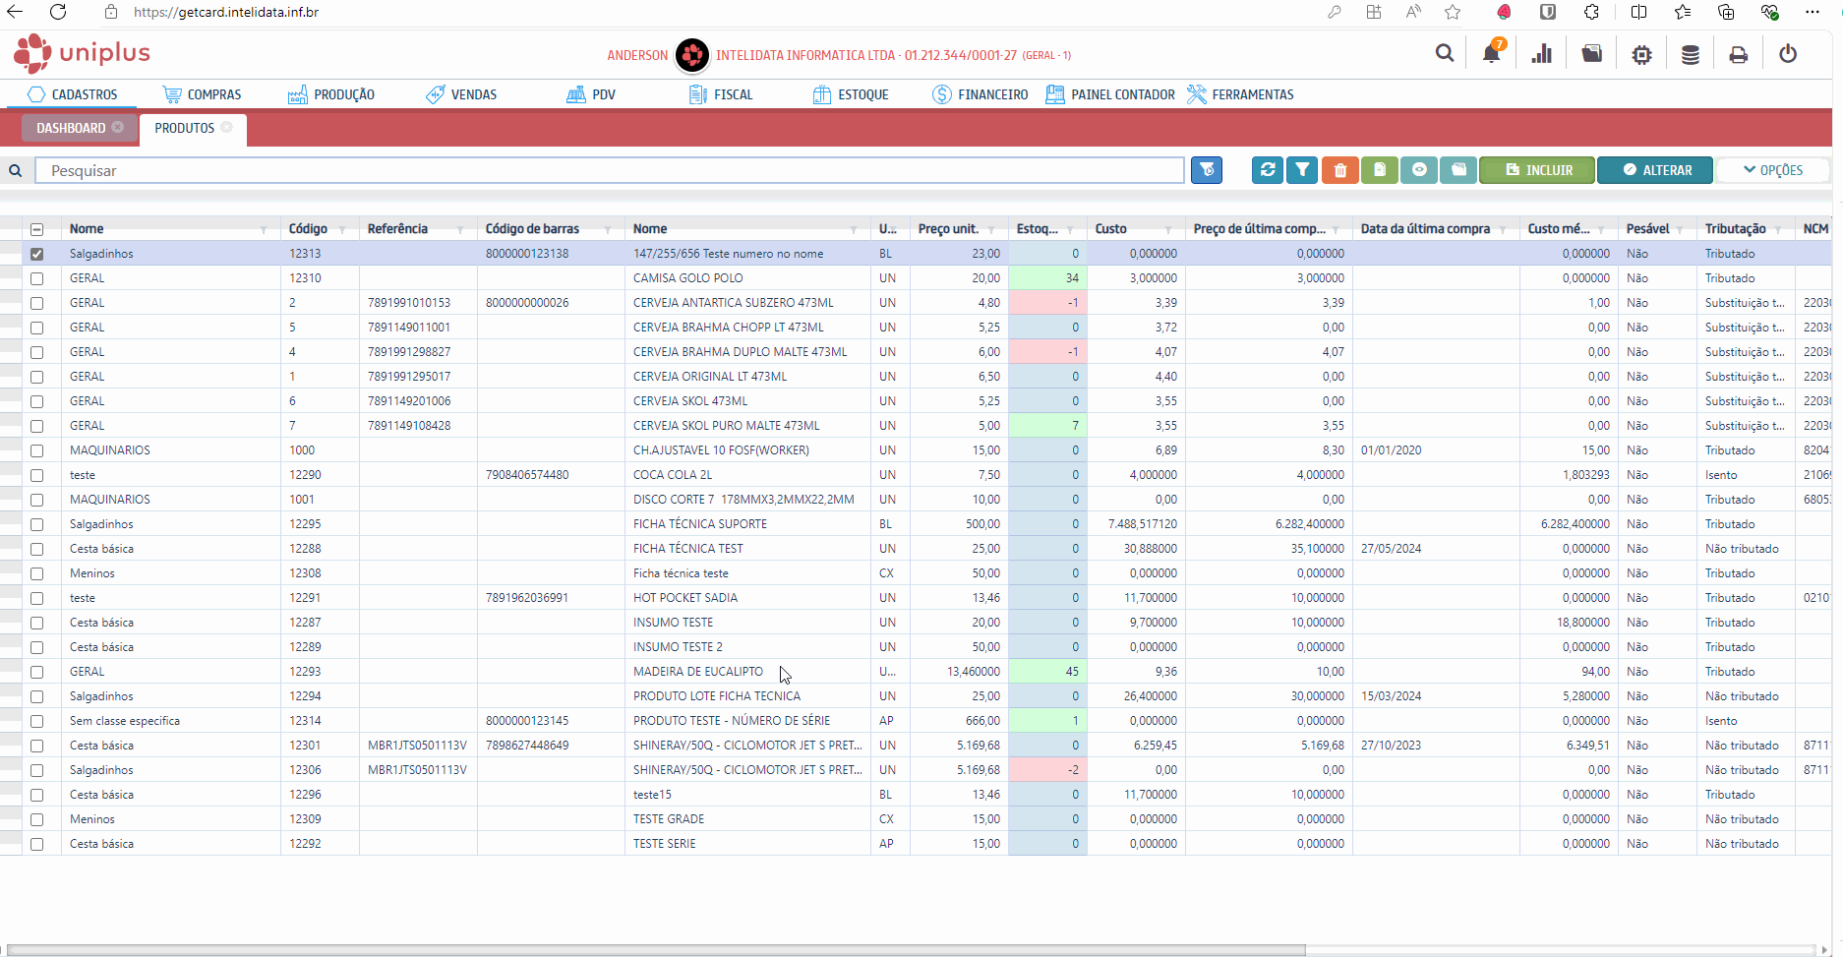Click the orange trash delete button

tap(1339, 170)
